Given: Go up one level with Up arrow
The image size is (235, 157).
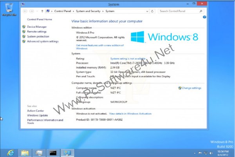Looking at the screenshot, I should coord(42,11).
